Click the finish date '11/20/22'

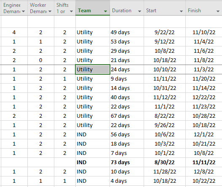tap(204, 79)
